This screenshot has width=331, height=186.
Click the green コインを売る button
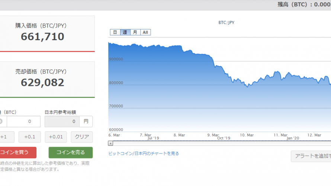click(x=71, y=153)
